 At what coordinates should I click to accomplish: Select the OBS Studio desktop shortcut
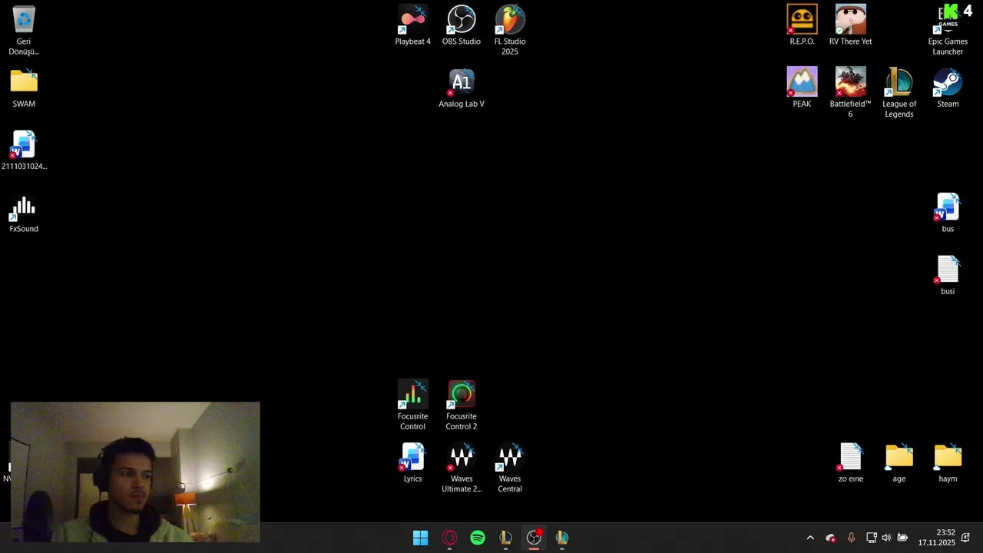462,25
